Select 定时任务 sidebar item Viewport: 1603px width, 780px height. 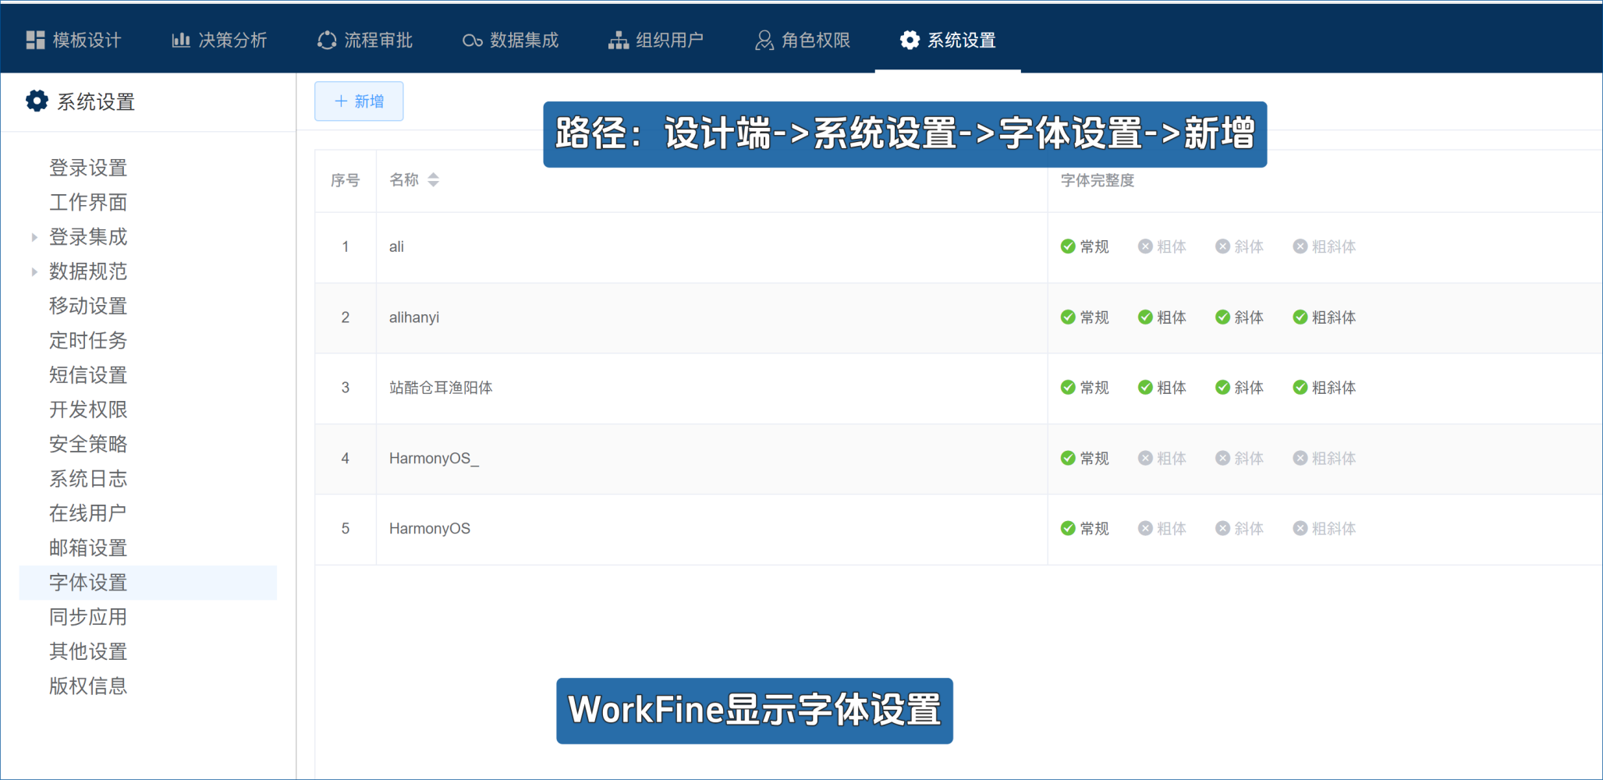pos(88,340)
